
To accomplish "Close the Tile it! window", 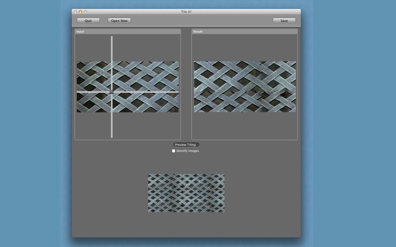I will coord(75,11).
